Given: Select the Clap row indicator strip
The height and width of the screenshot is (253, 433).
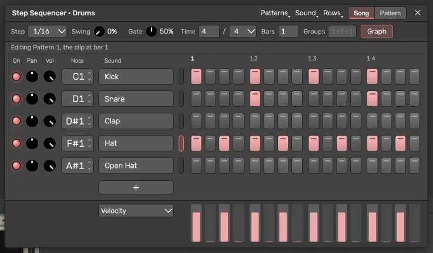Looking at the screenshot, I should click(x=181, y=121).
